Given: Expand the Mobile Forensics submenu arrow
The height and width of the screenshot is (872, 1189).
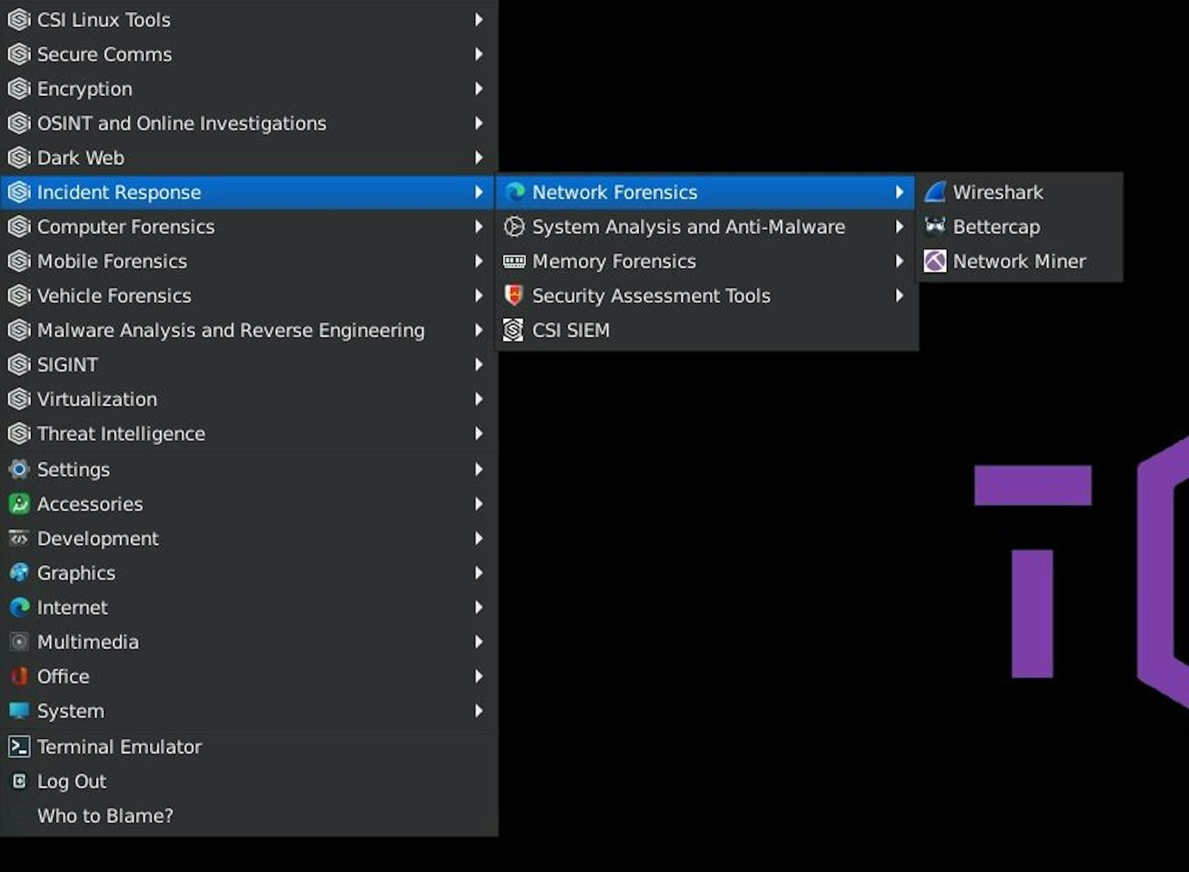Looking at the screenshot, I should (479, 261).
